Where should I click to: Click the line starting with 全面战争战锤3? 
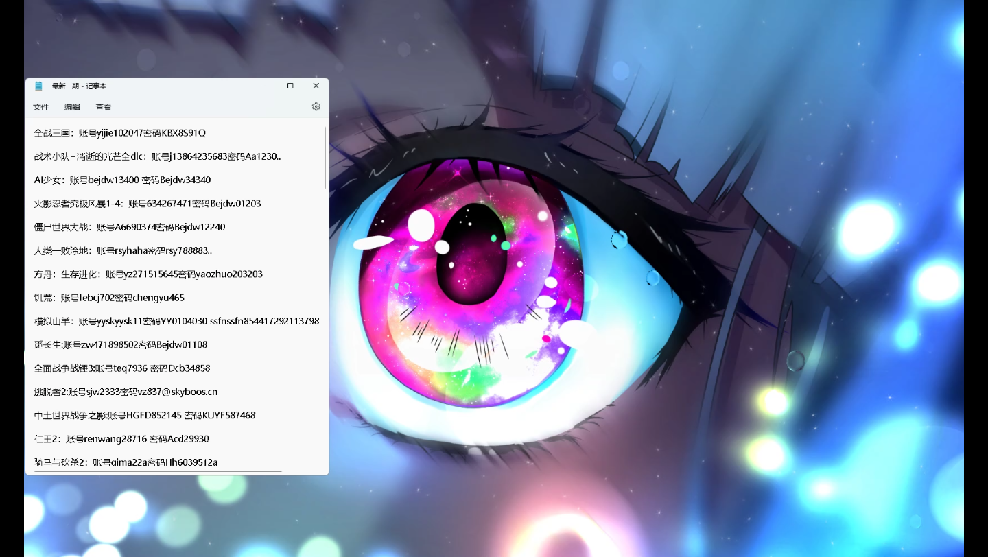click(x=122, y=368)
